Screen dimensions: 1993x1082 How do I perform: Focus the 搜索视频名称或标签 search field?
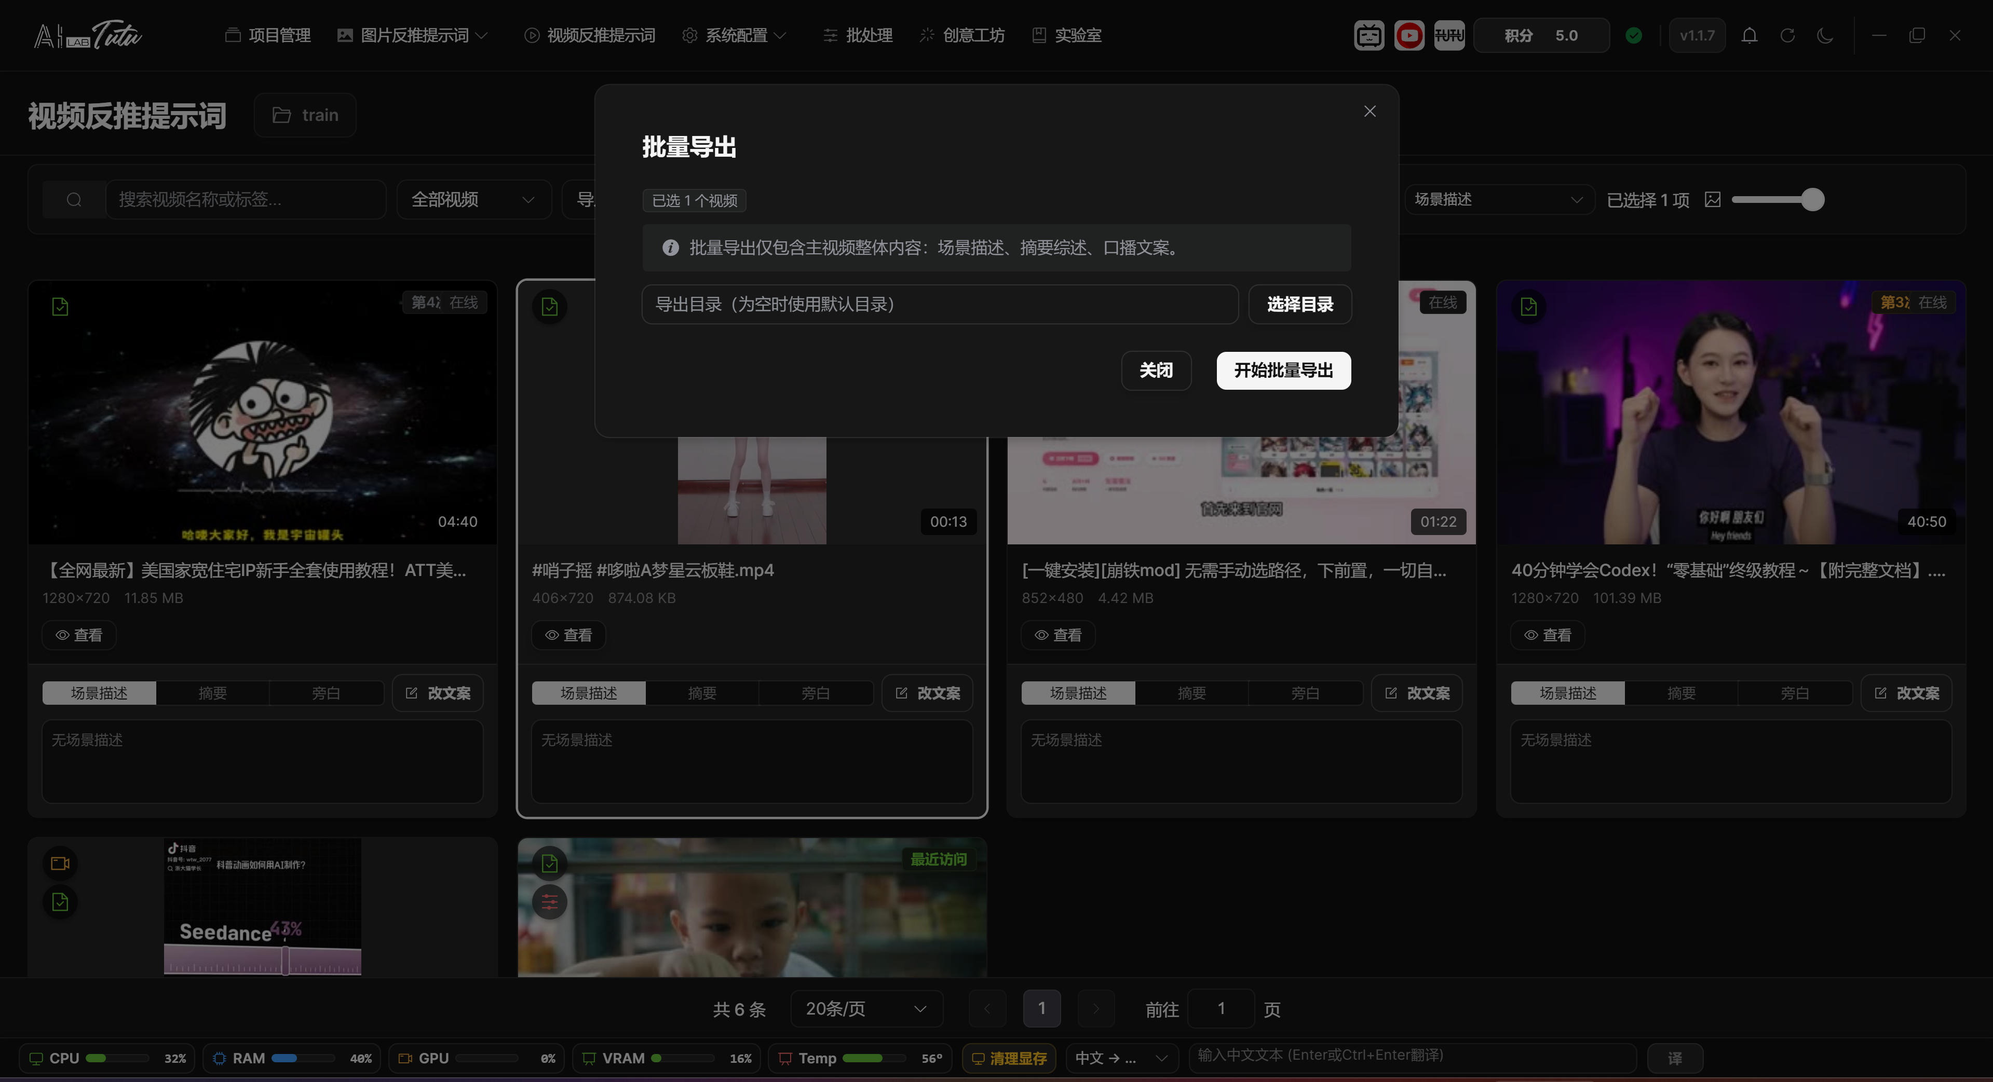(245, 200)
